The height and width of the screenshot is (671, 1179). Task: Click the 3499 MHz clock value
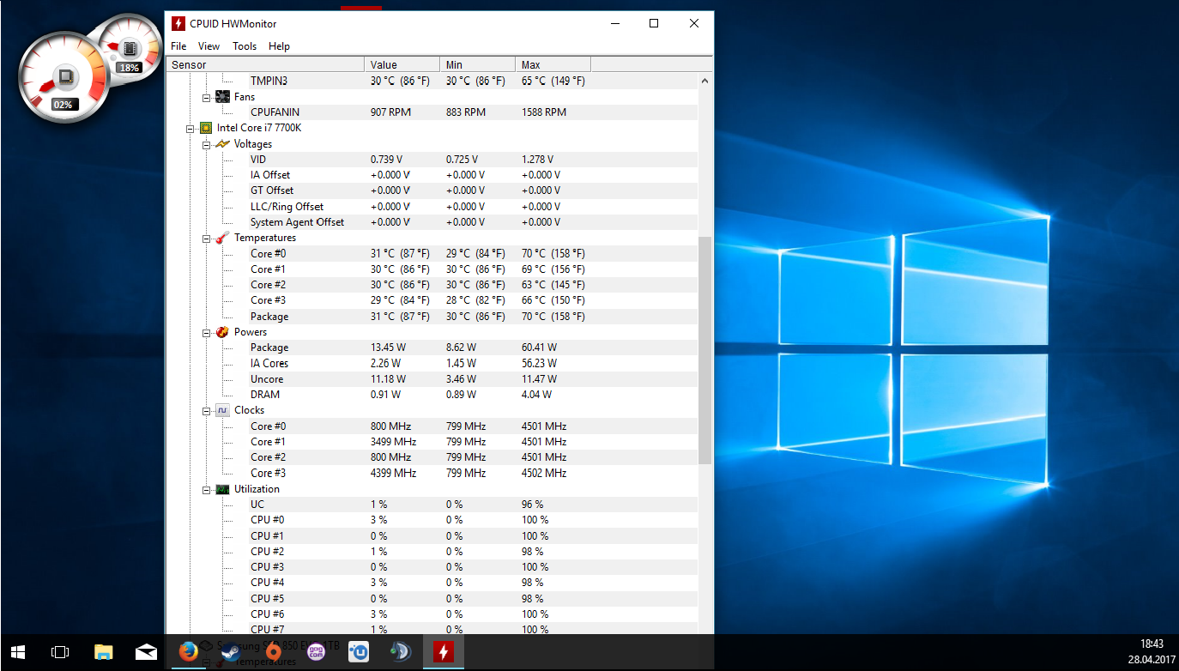pos(393,442)
